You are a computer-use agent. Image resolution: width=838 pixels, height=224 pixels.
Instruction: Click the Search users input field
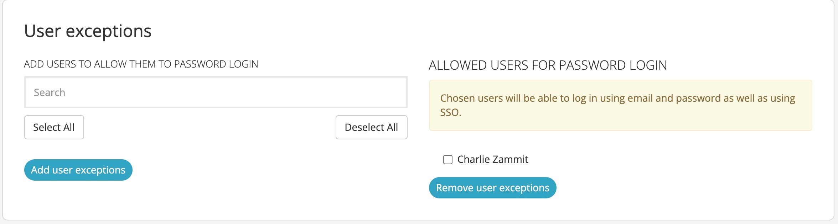point(216,92)
